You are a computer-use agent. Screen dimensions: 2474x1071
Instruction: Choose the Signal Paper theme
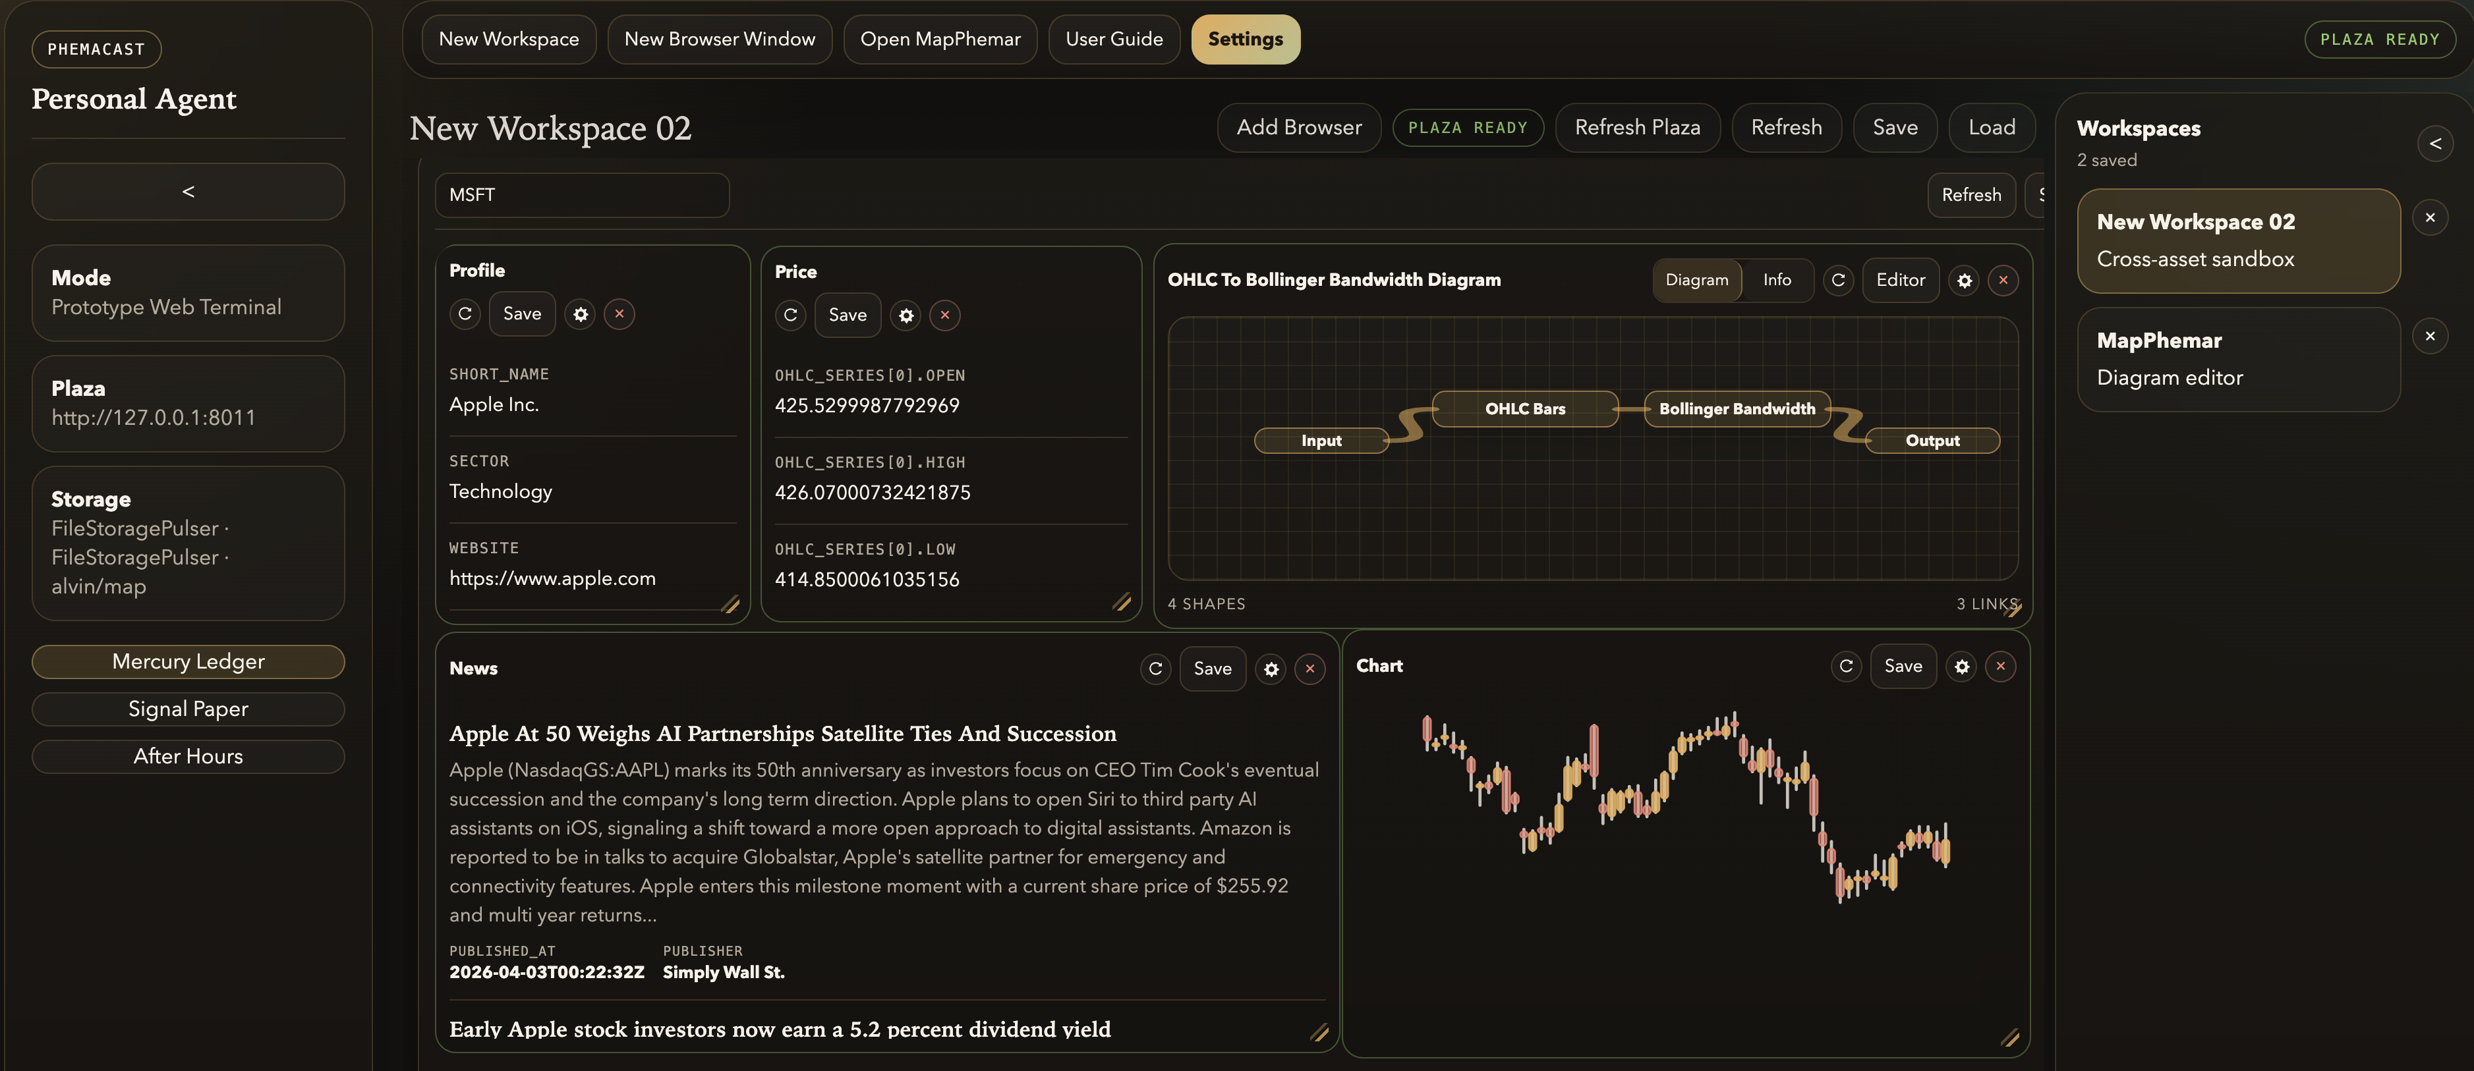188,709
